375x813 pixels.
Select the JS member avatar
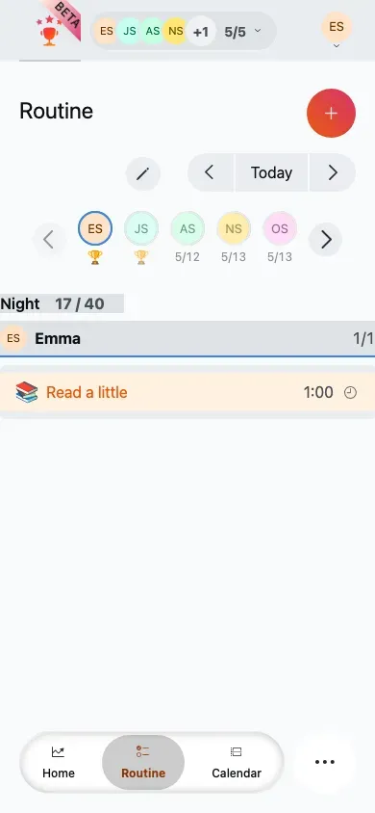click(141, 228)
